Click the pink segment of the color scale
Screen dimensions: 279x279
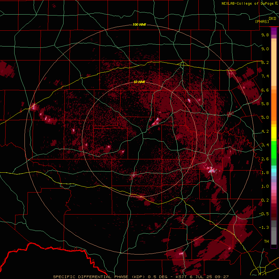(274, 188)
